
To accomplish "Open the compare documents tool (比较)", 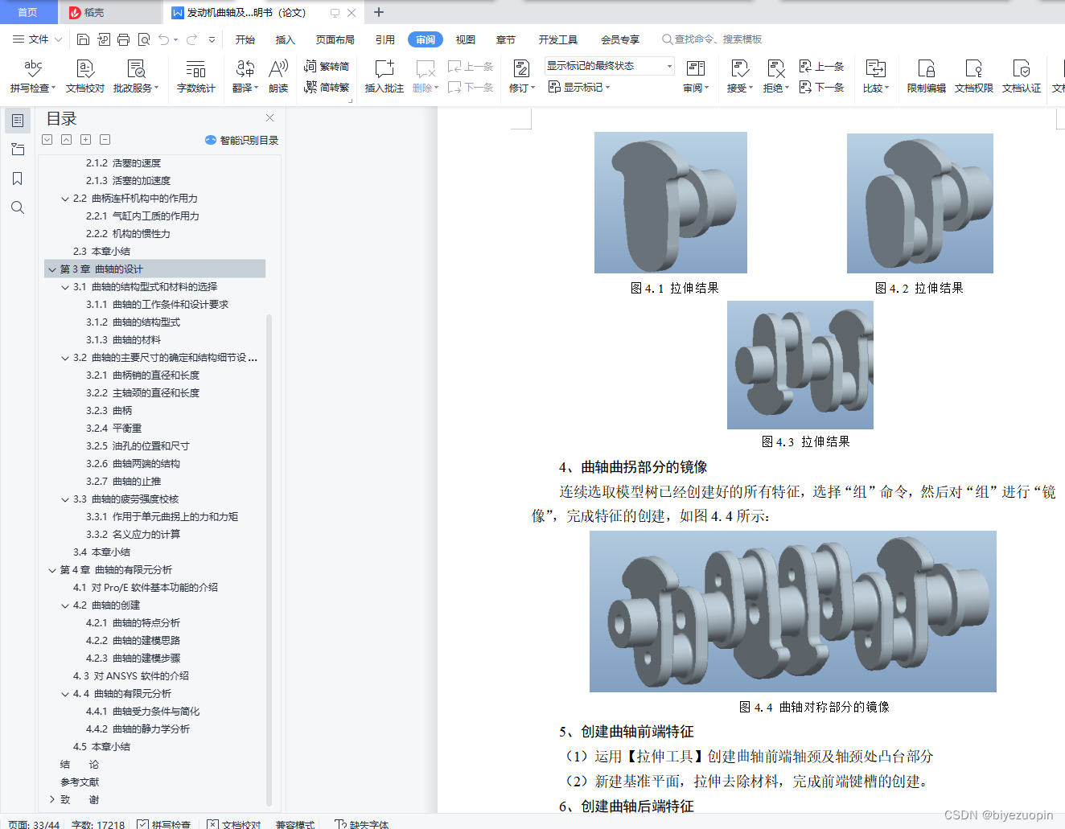I will click(x=875, y=76).
